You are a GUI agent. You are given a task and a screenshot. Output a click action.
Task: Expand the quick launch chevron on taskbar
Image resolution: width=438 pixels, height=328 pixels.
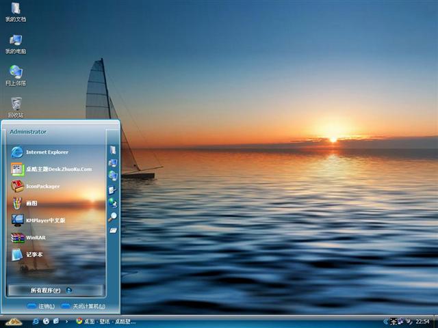66,321
